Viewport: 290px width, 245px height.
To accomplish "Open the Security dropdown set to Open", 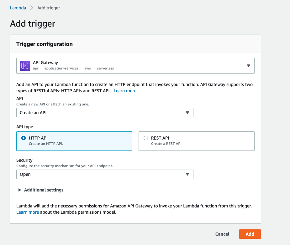I will point(105,174).
